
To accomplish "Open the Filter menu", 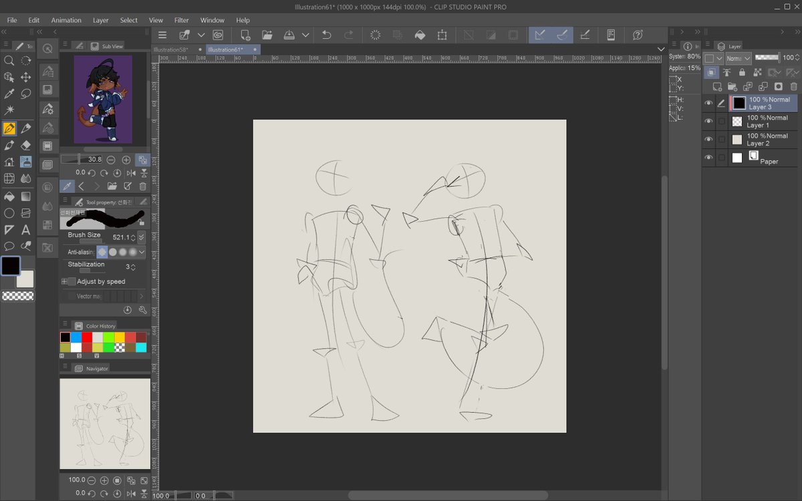I will 181,20.
